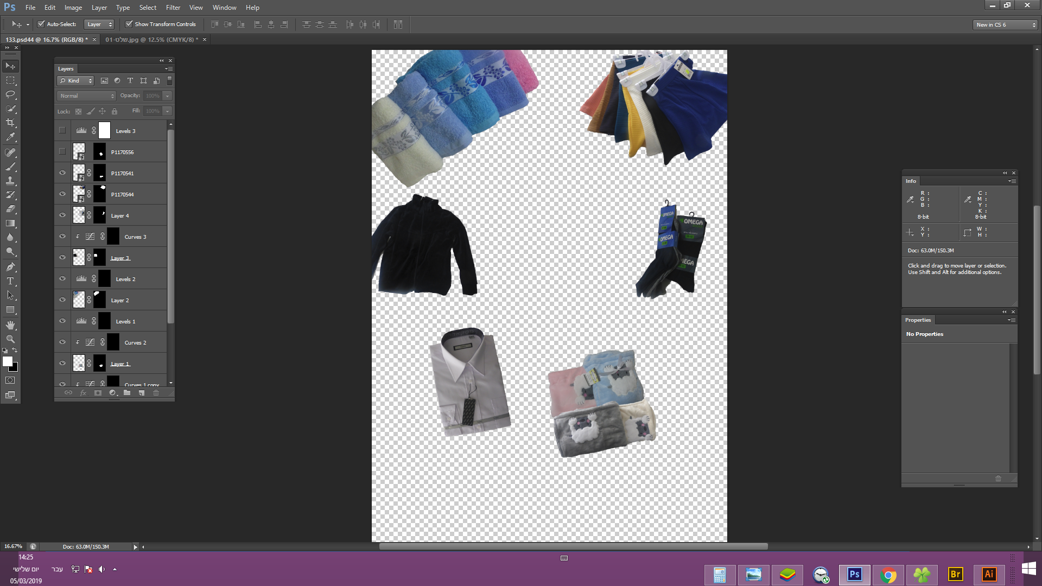The height and width of the screenshot is (586, 1042).
Task: Toggle Auto-Select in the options bar
Action: tap(41, 24)
